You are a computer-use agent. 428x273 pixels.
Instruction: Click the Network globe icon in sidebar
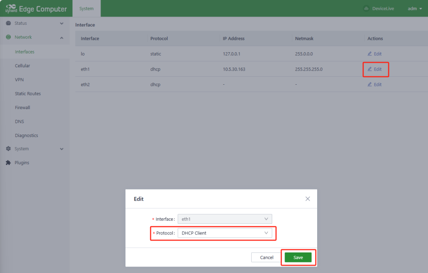(x=8, y=37)
